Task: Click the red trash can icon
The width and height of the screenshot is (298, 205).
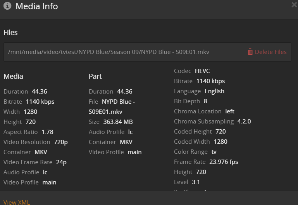Action: pyautogui.click(x=250, y=52)
